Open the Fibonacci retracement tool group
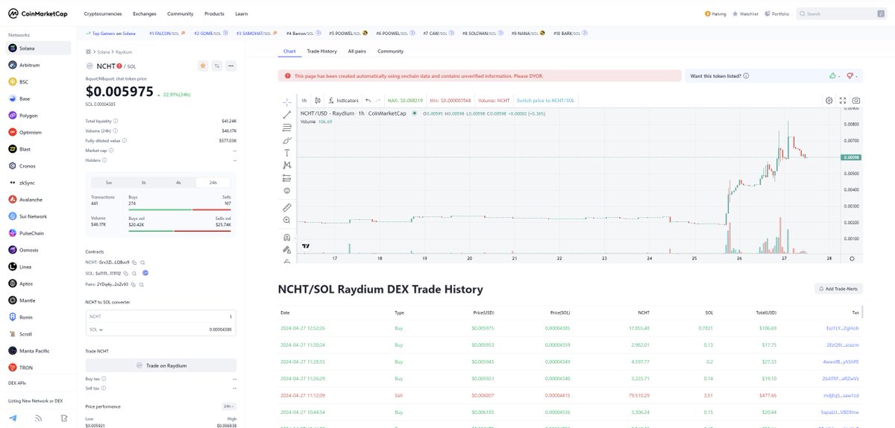The height and width of the screenshot is (428, 895). click(x=287, y=128)
